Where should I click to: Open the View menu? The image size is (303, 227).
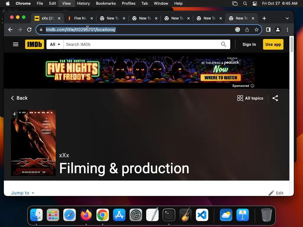67,4
